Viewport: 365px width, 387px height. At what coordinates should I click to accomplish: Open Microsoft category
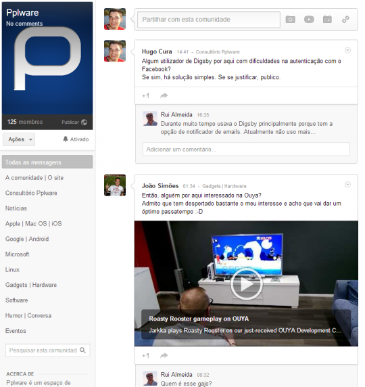[x=17, y=254]
